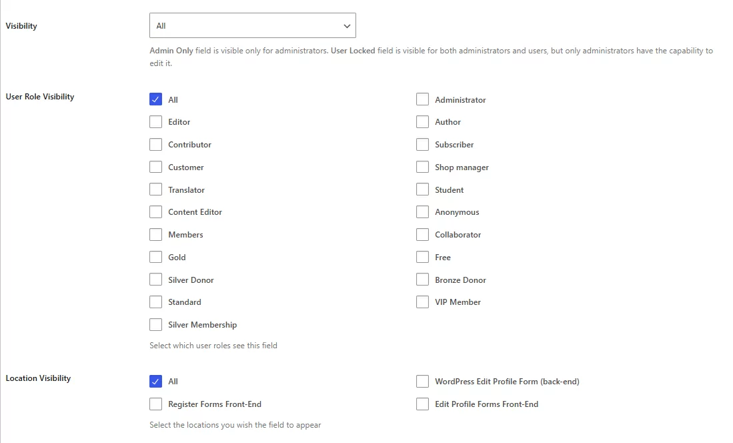Enable the Administrator role visibility
The image size is (733, 443).
pos(422,99)
